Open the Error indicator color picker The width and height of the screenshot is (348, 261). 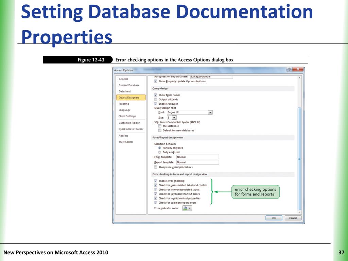(187, 208)
